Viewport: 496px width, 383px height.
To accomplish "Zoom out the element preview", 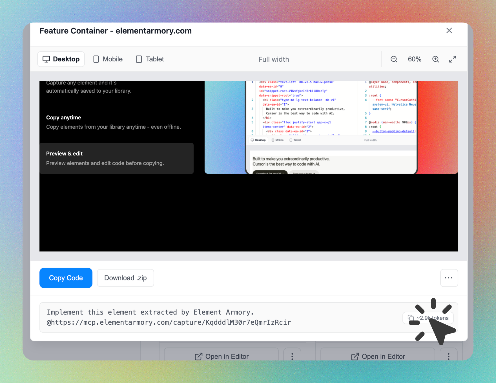I will (394, 59).
